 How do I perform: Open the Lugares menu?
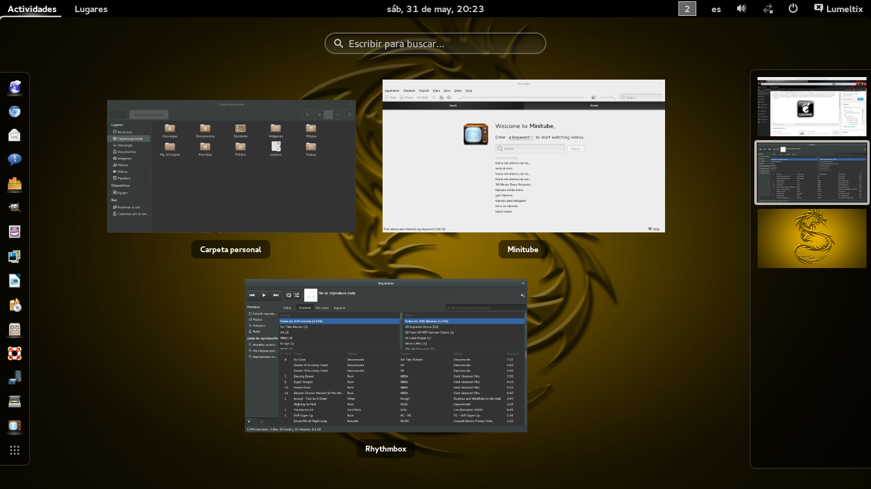pyautogui.click(x=91, y=9)
